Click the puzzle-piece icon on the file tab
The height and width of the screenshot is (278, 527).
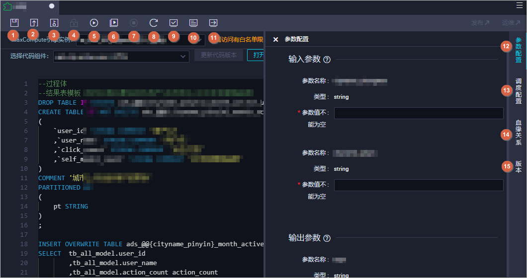(x=7, y=6)
